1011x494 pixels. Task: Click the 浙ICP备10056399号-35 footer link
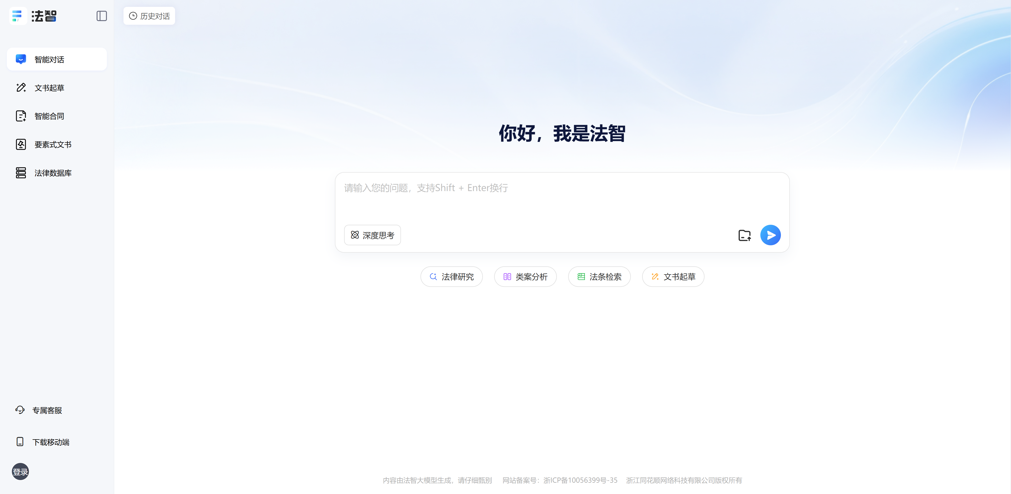(x=580, y=480)
